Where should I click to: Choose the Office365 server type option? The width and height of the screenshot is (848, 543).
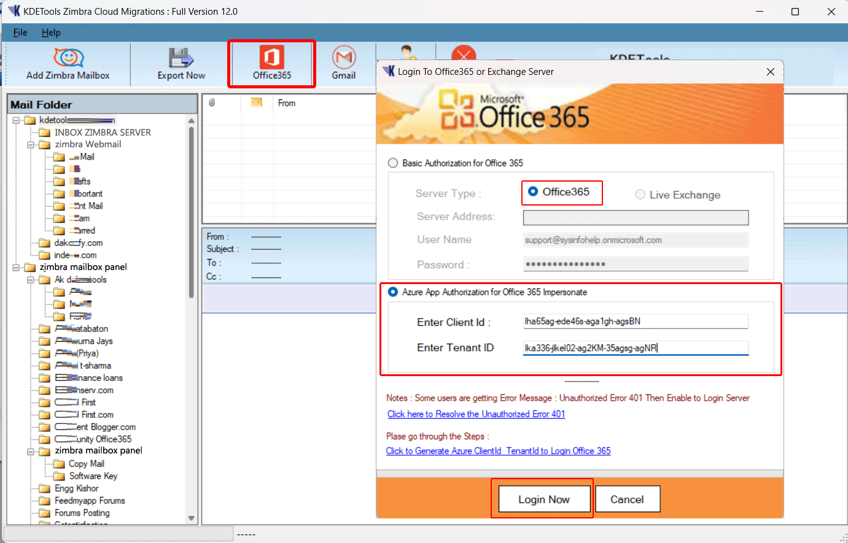533,192
